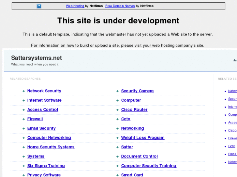This screenshot has width=237, height=177.
Task: Open the Privacy Software link
Action: point(44,175)
